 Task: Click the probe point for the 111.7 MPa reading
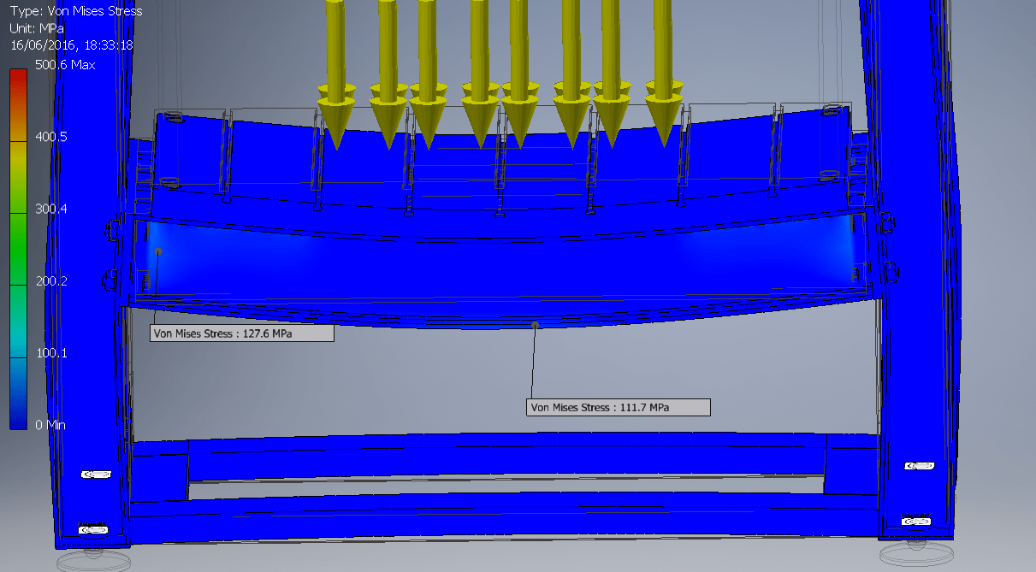[535, 324]
